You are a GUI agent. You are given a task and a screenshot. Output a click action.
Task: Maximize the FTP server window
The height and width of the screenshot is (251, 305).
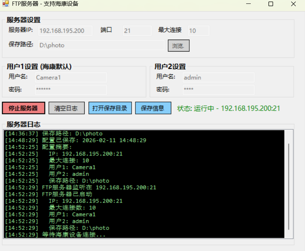(x=271, y=4)
